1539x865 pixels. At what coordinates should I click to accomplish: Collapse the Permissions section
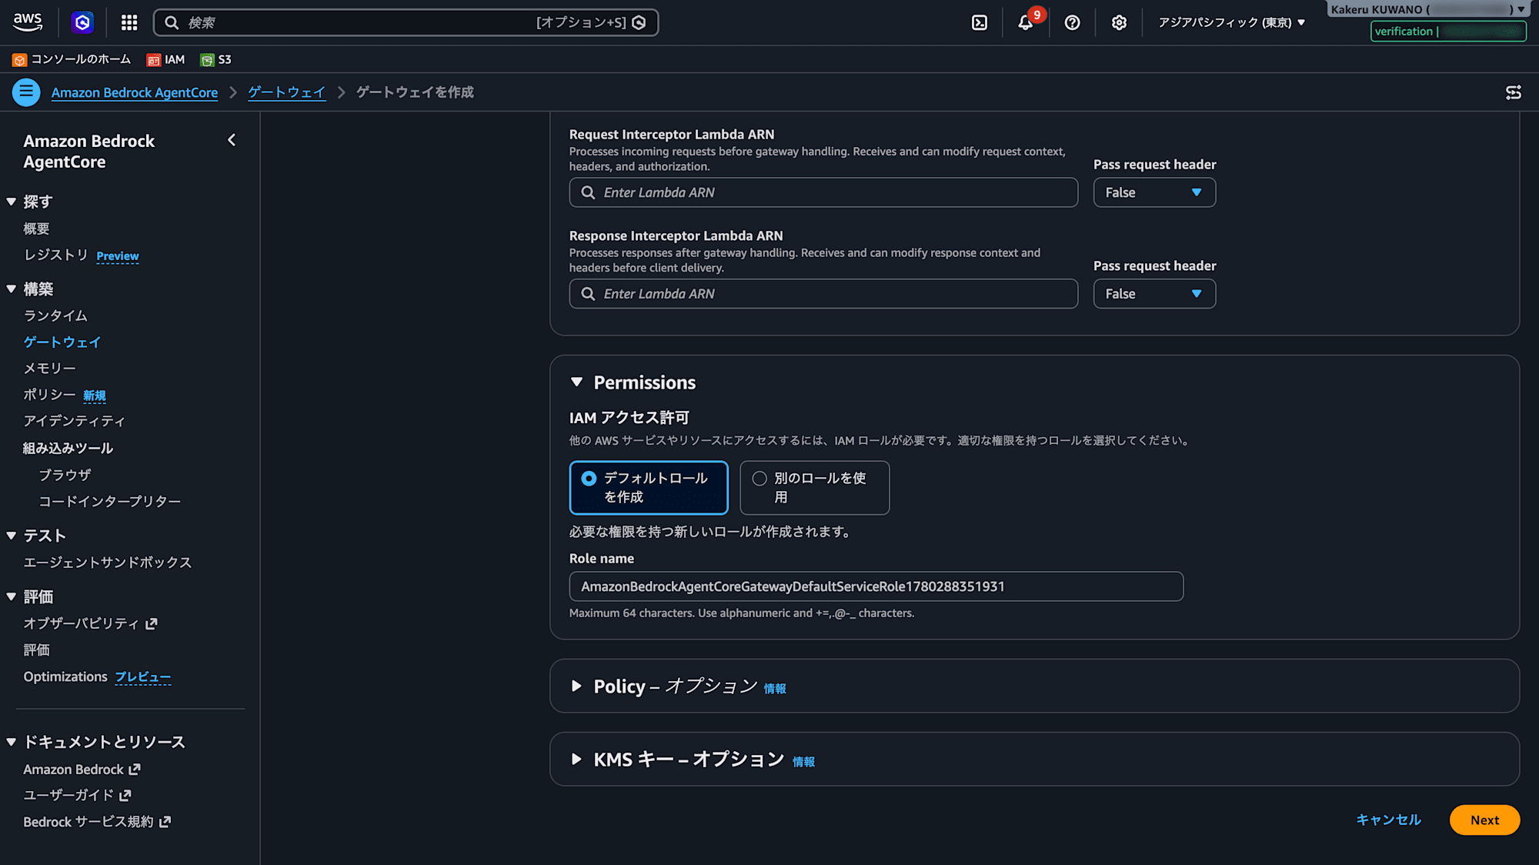pos(576,382)
